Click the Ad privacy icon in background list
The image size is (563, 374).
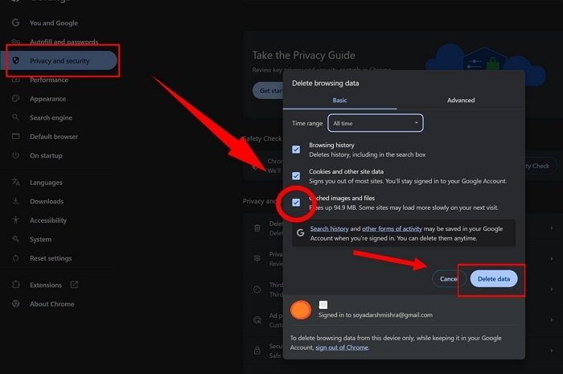[257, 320]
